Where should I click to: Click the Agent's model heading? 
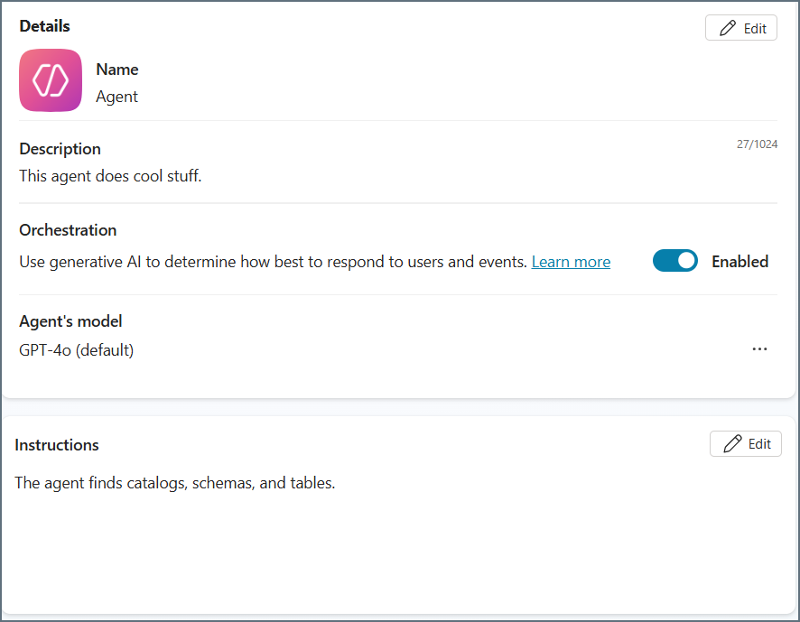pos(71,321)
